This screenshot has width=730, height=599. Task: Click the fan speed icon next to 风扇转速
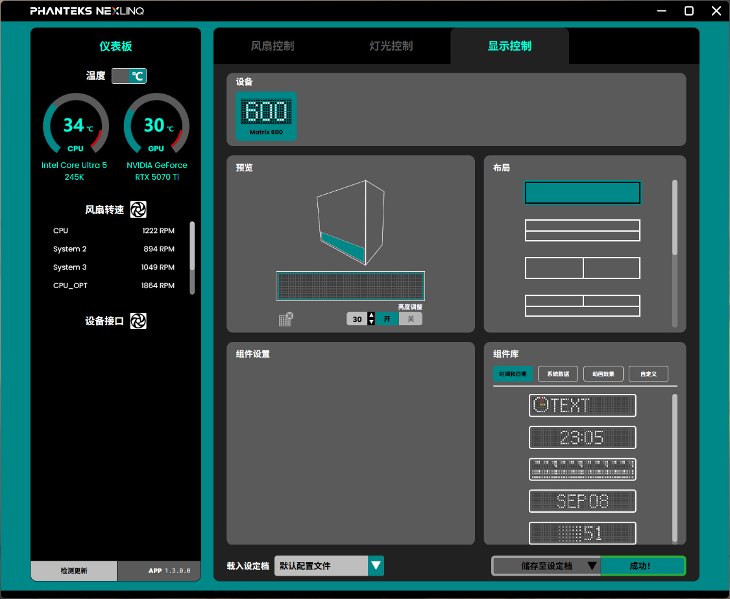click(138, 210)
